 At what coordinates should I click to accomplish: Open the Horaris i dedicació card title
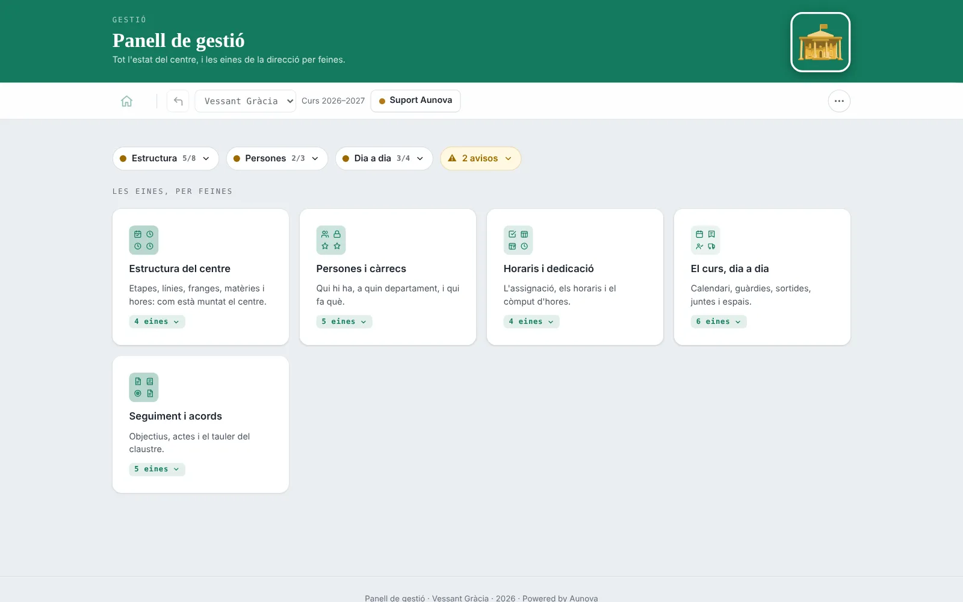549,268
